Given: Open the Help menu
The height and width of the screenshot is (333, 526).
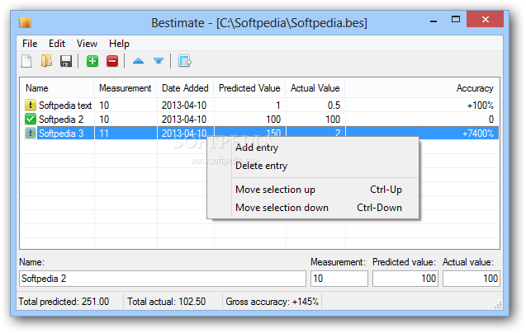Looking at the screenshot, I should pos(119,44).
